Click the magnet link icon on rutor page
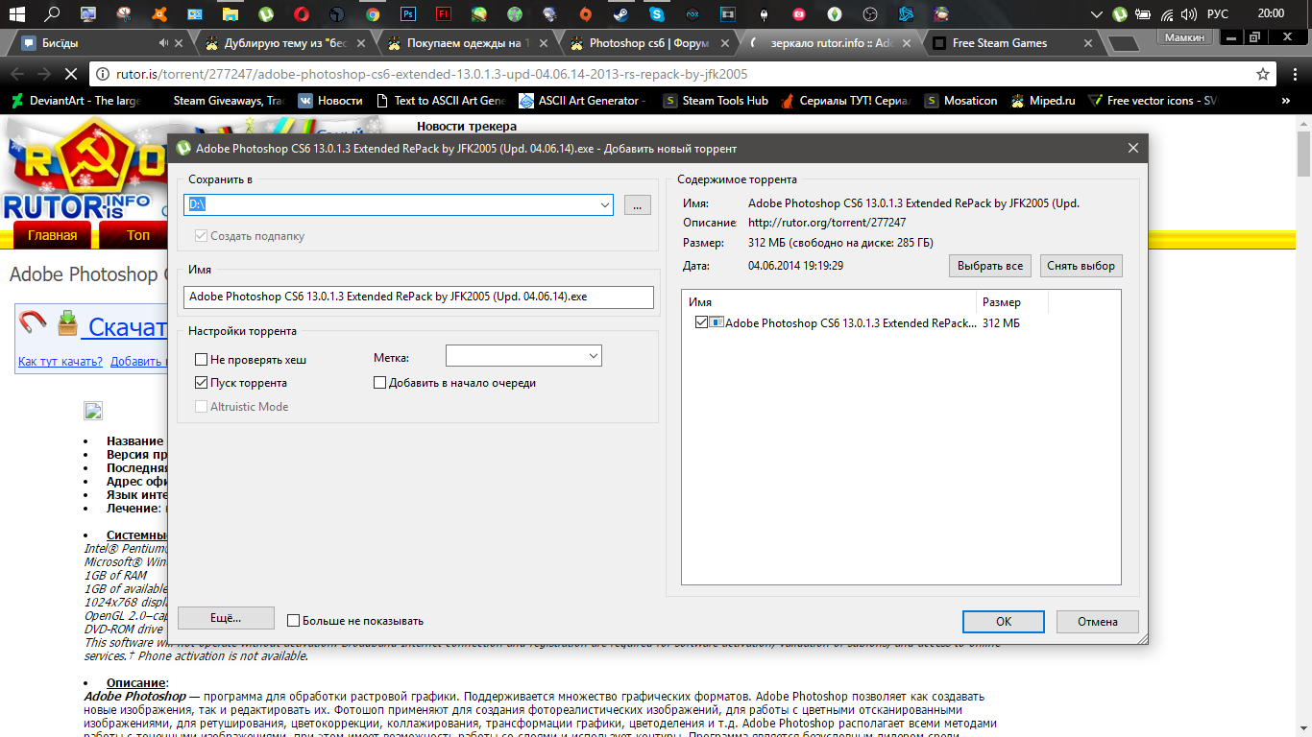1312x737 pixels. [34, 323]
